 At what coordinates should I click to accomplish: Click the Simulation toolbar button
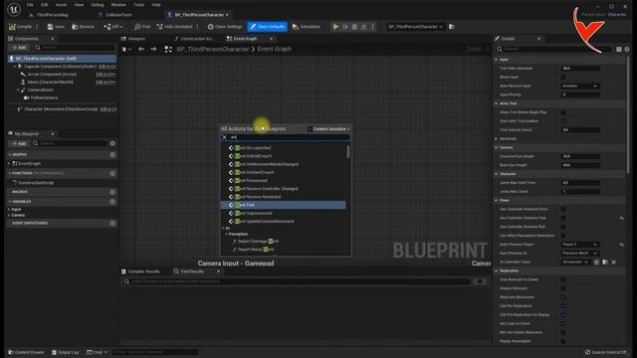[x=307, y=27]
